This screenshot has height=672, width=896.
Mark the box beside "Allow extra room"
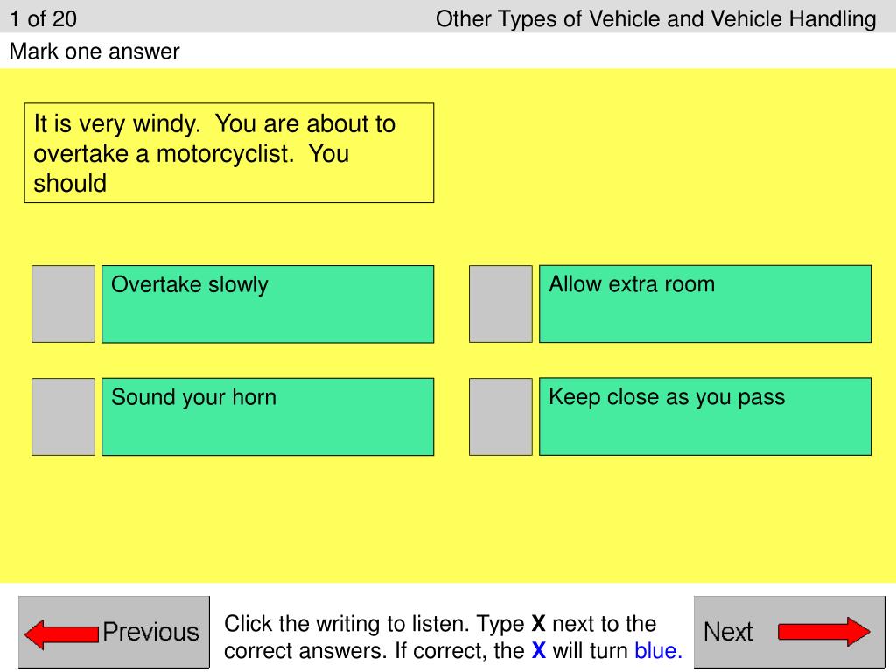pyautogui.click(x=500, y=304)
